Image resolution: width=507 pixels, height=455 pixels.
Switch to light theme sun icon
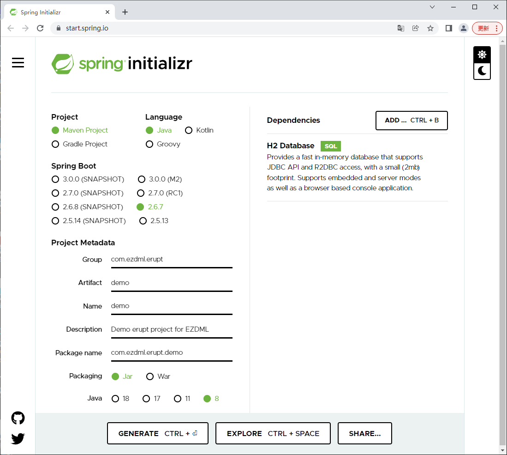point(482,55)
